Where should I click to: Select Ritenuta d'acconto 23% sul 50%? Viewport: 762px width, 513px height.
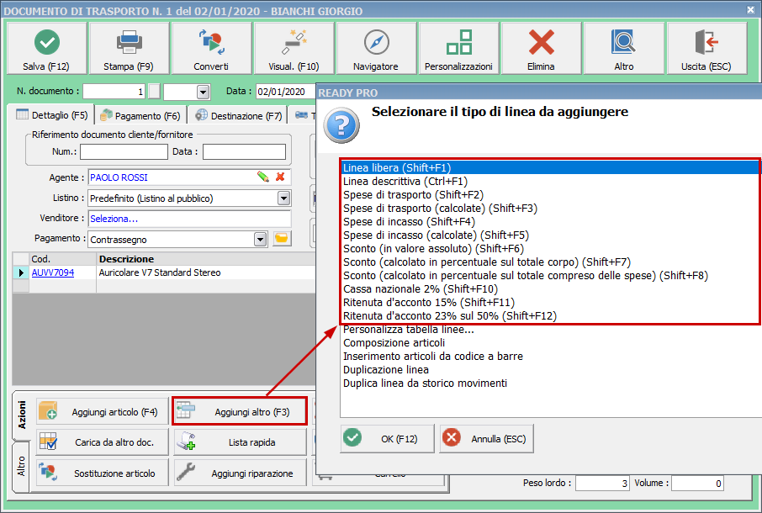coord(551,315)
